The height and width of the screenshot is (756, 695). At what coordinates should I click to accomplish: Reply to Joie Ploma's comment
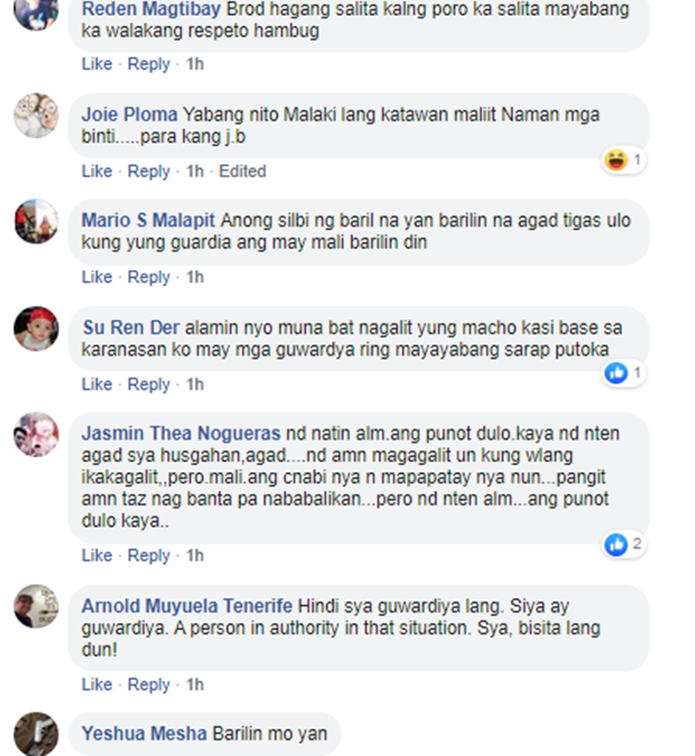[148, 172]
